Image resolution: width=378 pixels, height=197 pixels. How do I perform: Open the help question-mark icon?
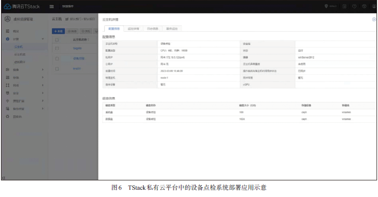tap(354, 6)
